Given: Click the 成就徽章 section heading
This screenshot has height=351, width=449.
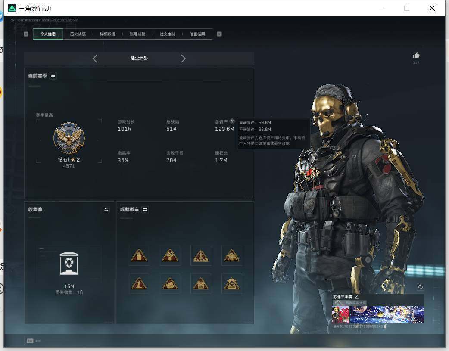Looking at the screenshot, I should [x=129, y=210].
